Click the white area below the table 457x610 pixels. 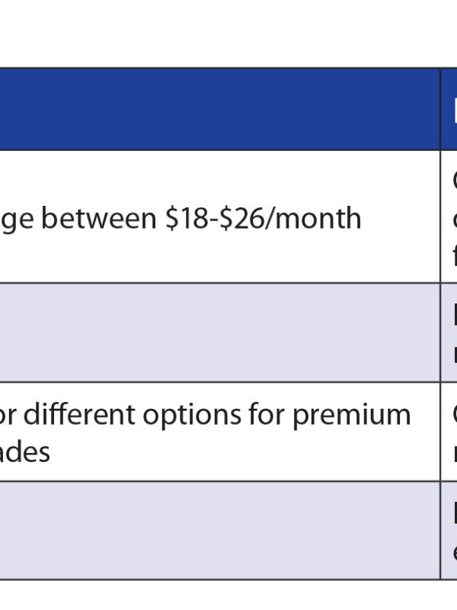[228, 595]
